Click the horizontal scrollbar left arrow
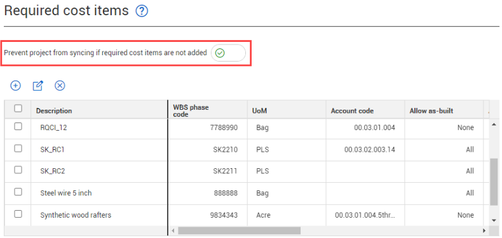This screenshot has width=502, height=238. [173, 230]
